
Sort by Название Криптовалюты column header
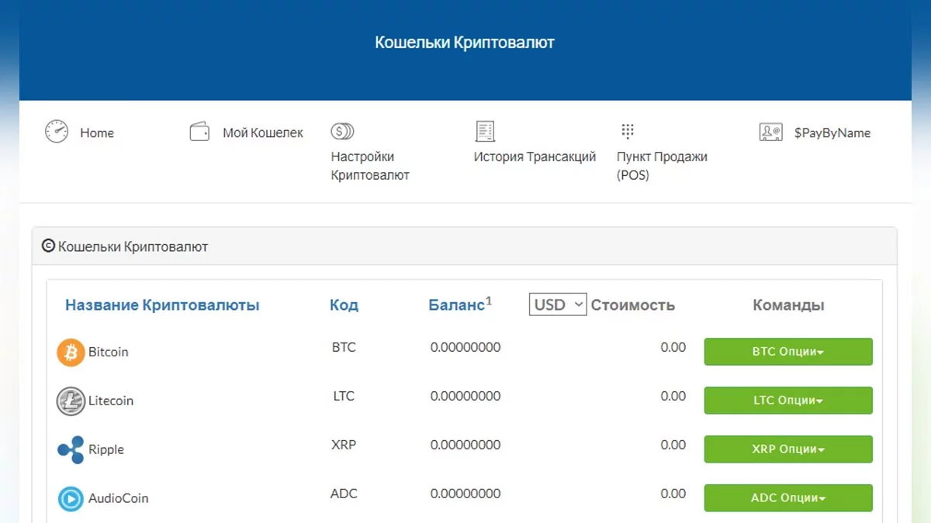point(162,305)
